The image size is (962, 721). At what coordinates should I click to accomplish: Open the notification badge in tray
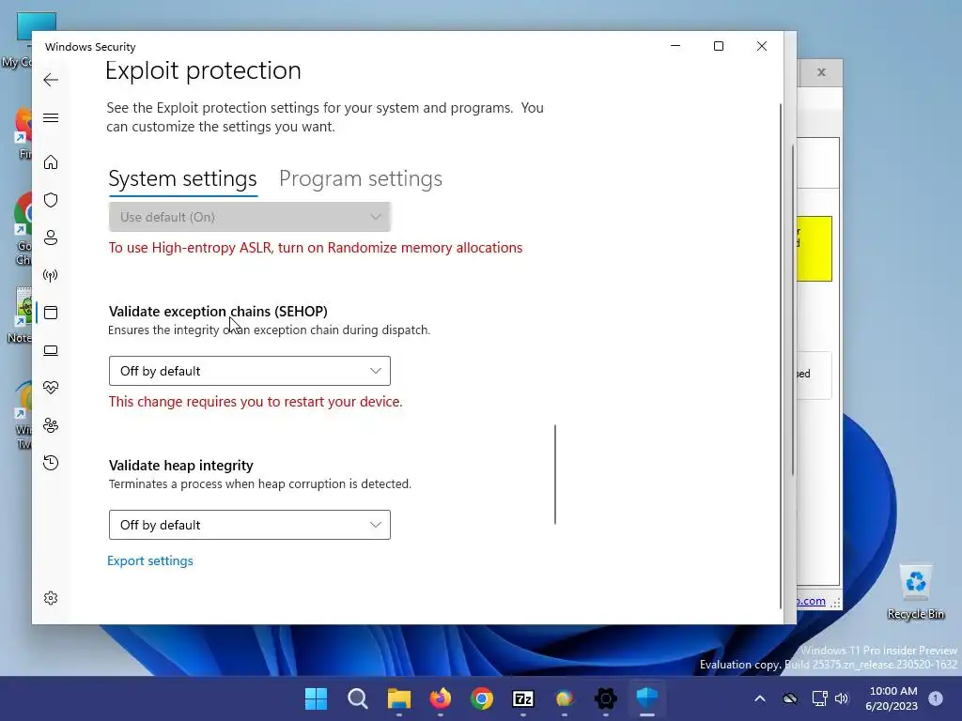click(936, 698)
